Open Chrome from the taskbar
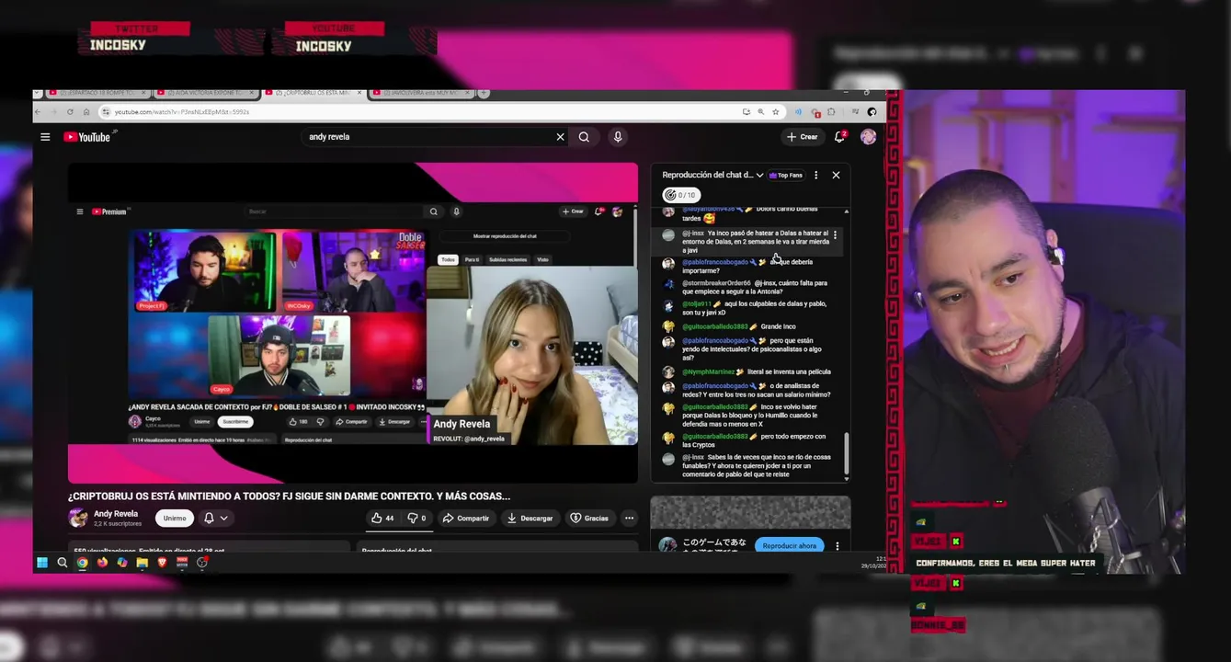The height and width of the screenshot is (662, 1231). click(82, 563)
